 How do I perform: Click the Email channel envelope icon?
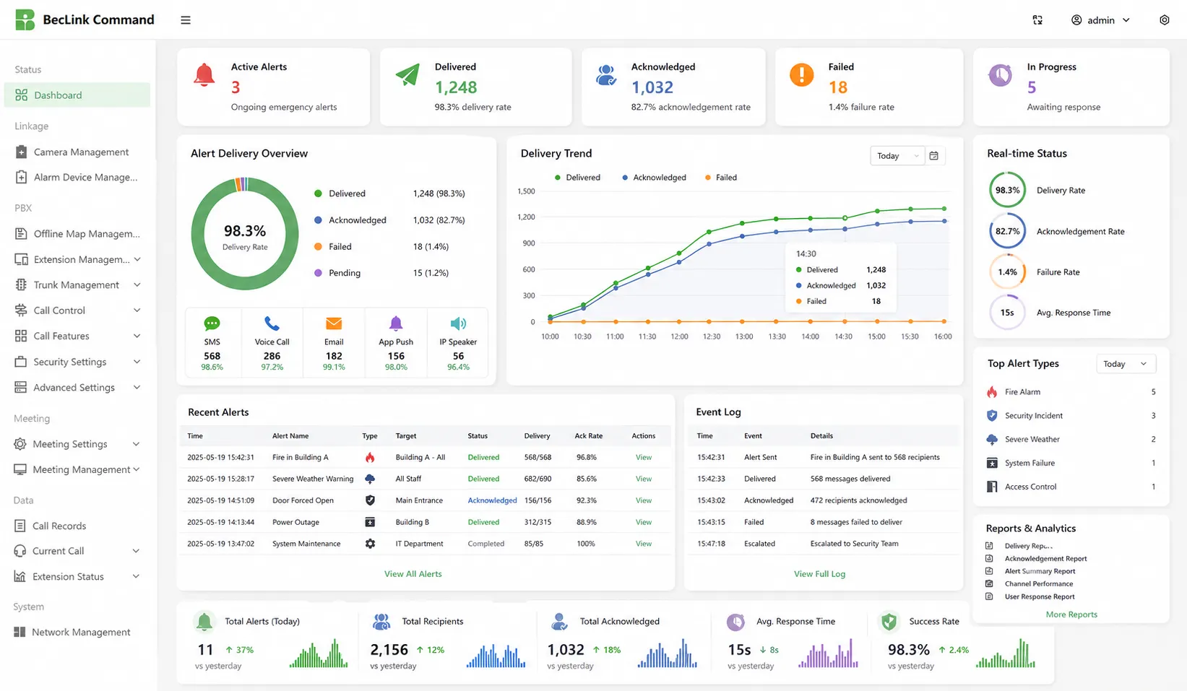click(x=334, y=323)
